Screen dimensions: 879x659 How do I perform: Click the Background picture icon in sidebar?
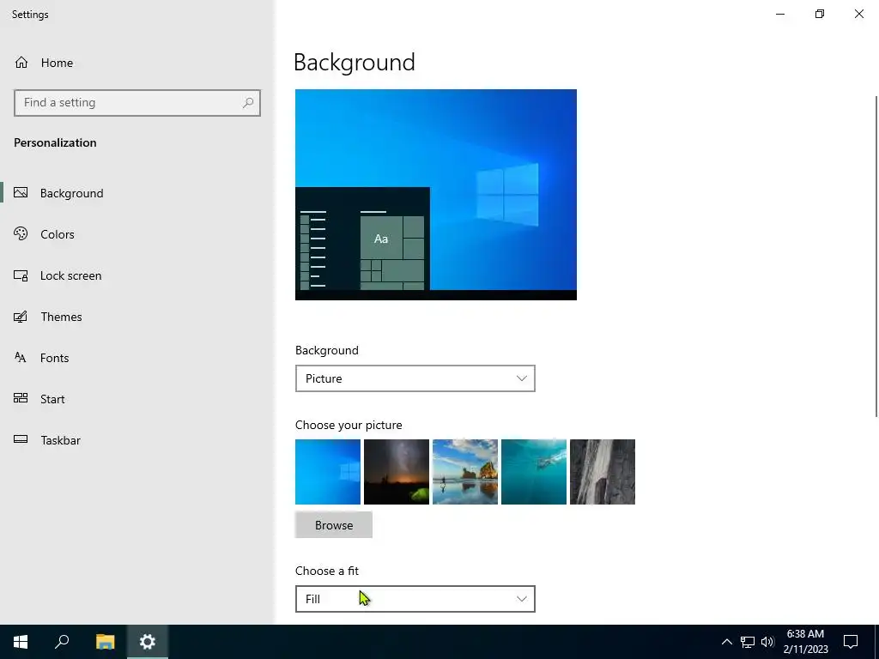click(x=21, y=193)
